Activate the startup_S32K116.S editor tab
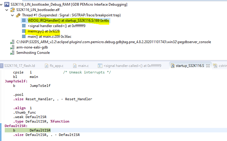 point(190,66)
